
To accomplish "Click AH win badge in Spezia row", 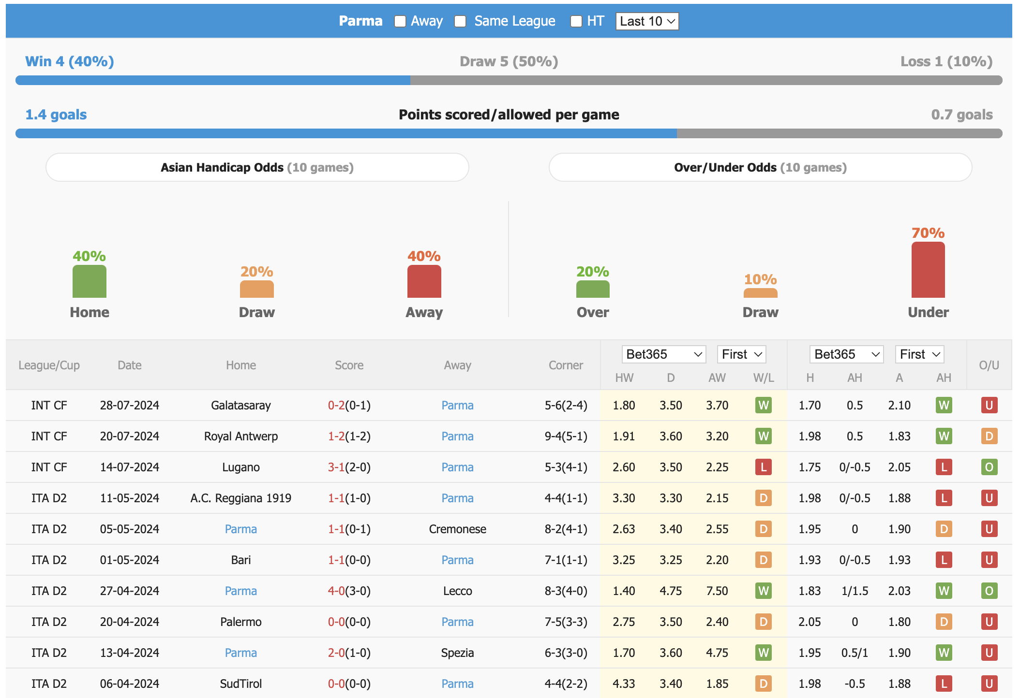I will [944, 653].
